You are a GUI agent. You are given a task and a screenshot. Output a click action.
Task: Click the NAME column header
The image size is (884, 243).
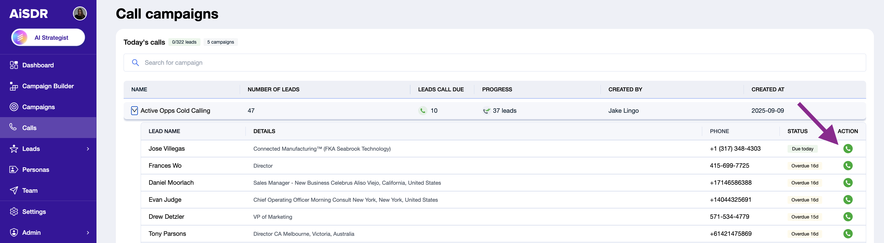pos(139,90)
